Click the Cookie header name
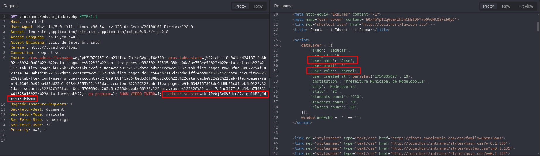540x156 pixels. click(17, 58)
